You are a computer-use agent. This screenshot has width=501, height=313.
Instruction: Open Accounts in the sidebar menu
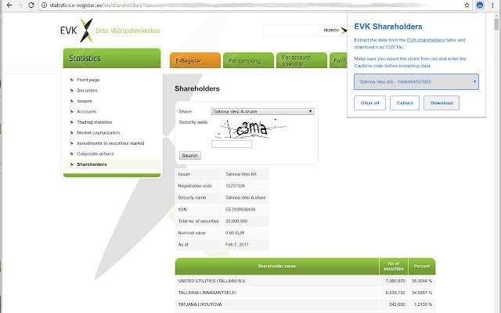(x=86, y=111)
